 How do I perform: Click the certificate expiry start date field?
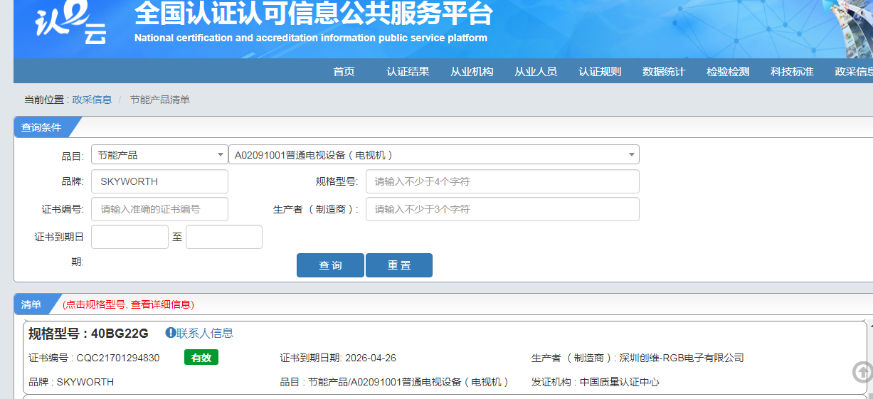click(129, 237)
